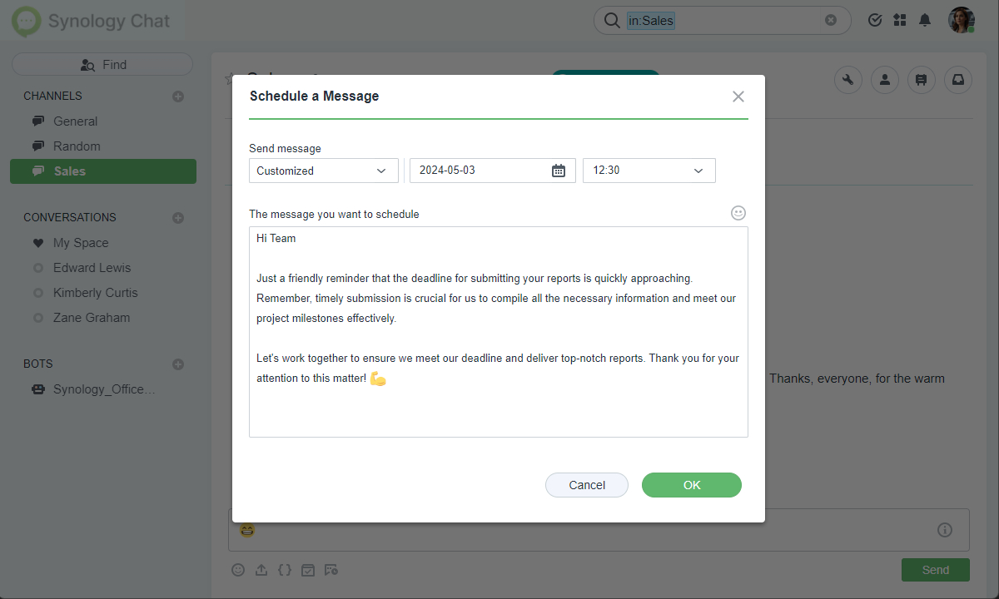Expand the Customized send option dropdown
This screenshot has height=599, width=999.
pyautogui.click(x=323, y=171)
